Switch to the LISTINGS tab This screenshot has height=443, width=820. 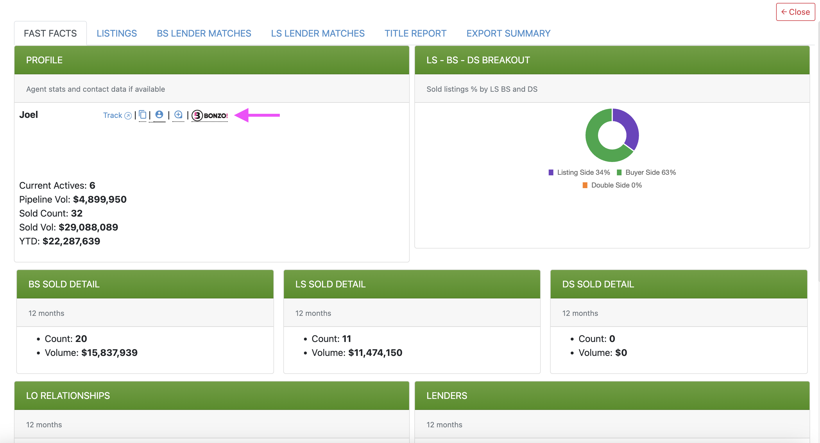click(x=117, y=33)
